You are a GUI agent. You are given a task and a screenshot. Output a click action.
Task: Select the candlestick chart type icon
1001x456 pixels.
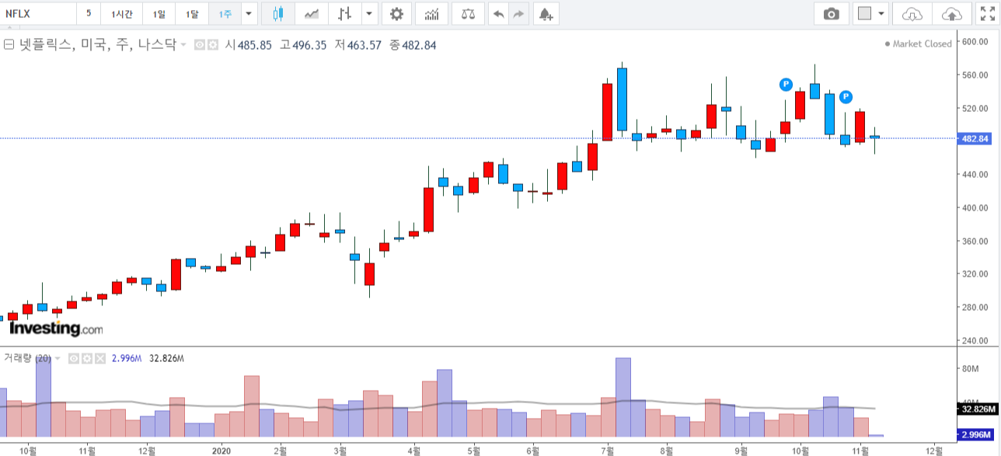coord(278,13)
